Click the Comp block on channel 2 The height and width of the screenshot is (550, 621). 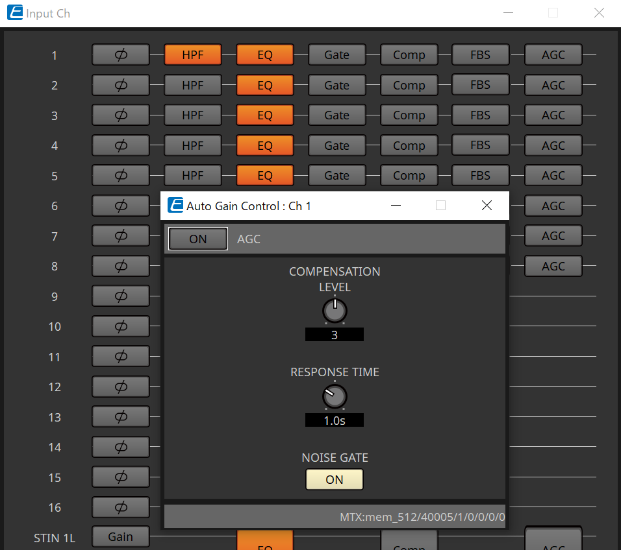409,85
